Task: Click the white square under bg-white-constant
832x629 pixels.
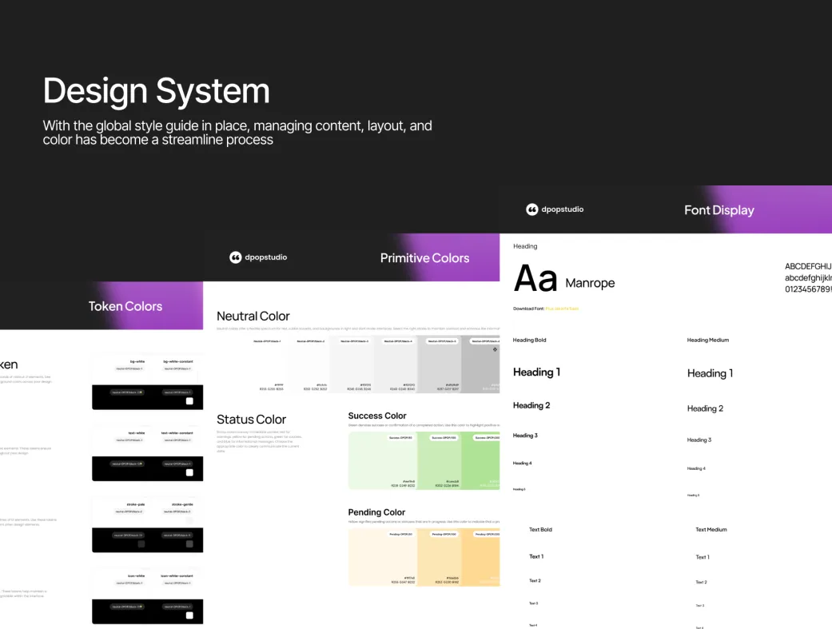Action: click(x=189, y=400)
